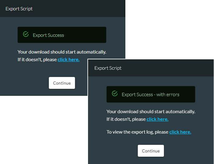Click the 'Export Success - with errors' text

point(150,95)
